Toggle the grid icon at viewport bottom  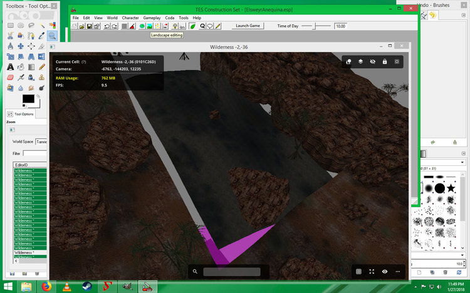click(x=358, y=272)
